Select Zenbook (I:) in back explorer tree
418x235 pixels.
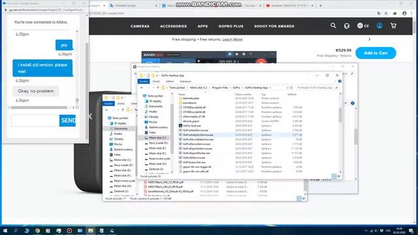[x=121, y=191]
